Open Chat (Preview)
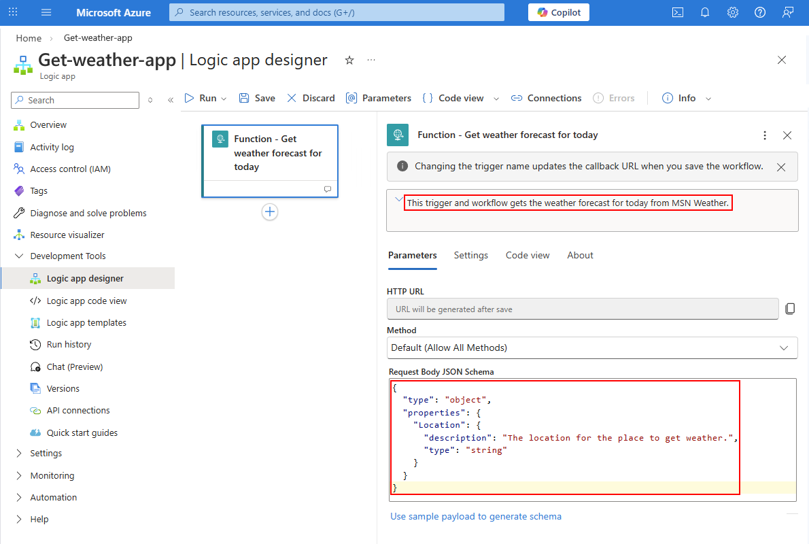This screenshot has width=809, height=544. [x=74, y=367]
